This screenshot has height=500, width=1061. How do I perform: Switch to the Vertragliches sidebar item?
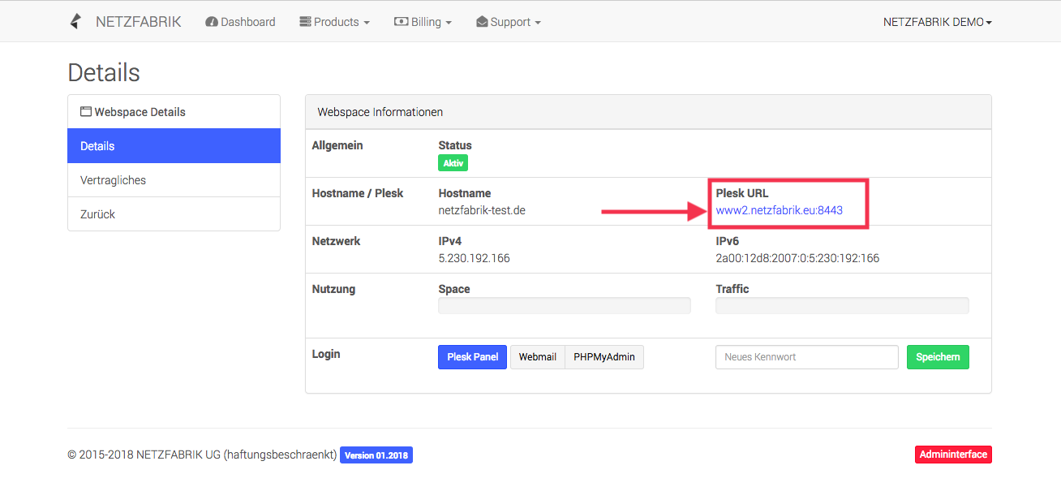pyautogui.click(x=174, y=180)
